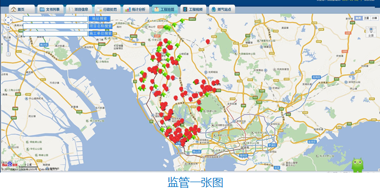This screenshot has width=380, height=196.
Task: Switch to the 燃气站点 gas station tab
Action: pyautogui.click(x=222, y=10)
